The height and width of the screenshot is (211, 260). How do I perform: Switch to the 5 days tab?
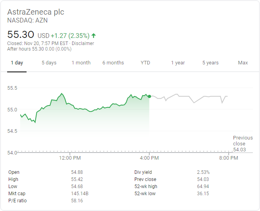(49, 63)
